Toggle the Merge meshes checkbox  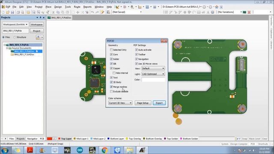(111, 87)
